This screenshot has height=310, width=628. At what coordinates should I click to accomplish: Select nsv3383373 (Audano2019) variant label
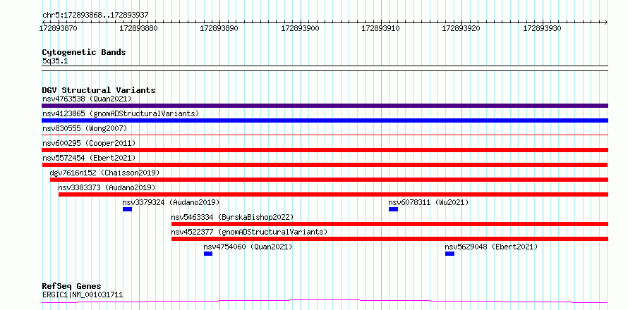click(107, 187)
